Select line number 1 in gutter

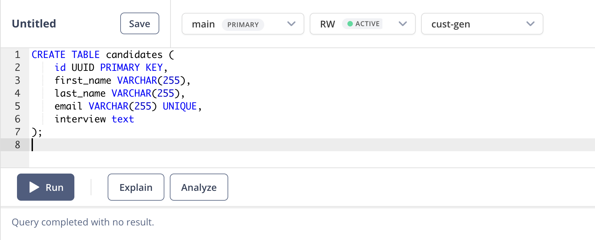pos(18,55)
